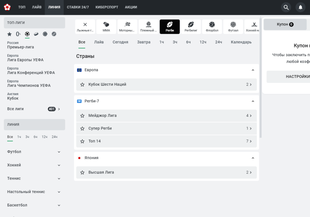Open КИБЕРСПОРТ in the top navigation
Screen dimensions: 310x217
coord(107,7)
